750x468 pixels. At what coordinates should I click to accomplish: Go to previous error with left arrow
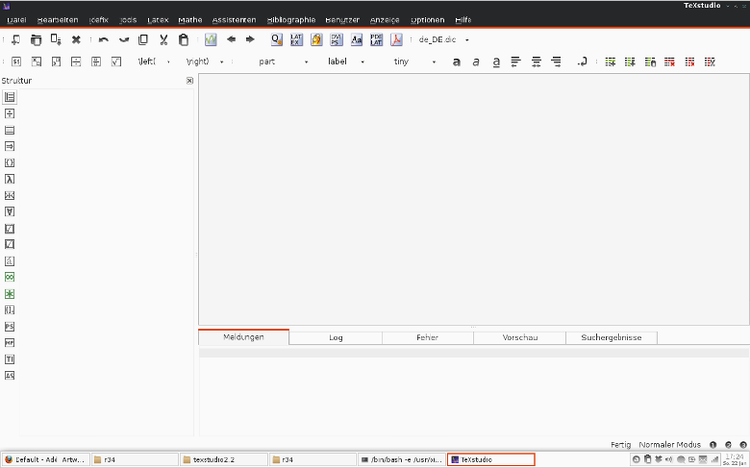click(x=231, y=39)
